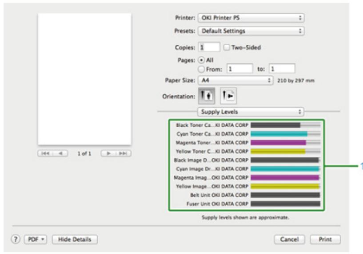Image resolution: width=363 pixels, height=254 pixels.
Task: Click the Cyan Toner level bar
Action: click(x=285, y=134)
